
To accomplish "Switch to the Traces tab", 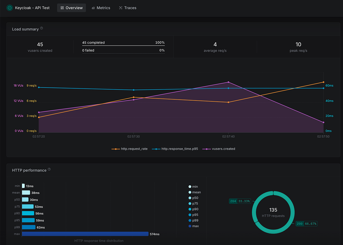I will pyautogui.click(x=127, y=8).
